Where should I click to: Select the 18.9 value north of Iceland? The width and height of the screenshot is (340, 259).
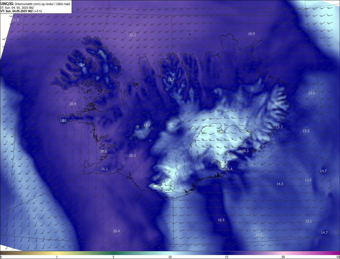click(251, 34)
